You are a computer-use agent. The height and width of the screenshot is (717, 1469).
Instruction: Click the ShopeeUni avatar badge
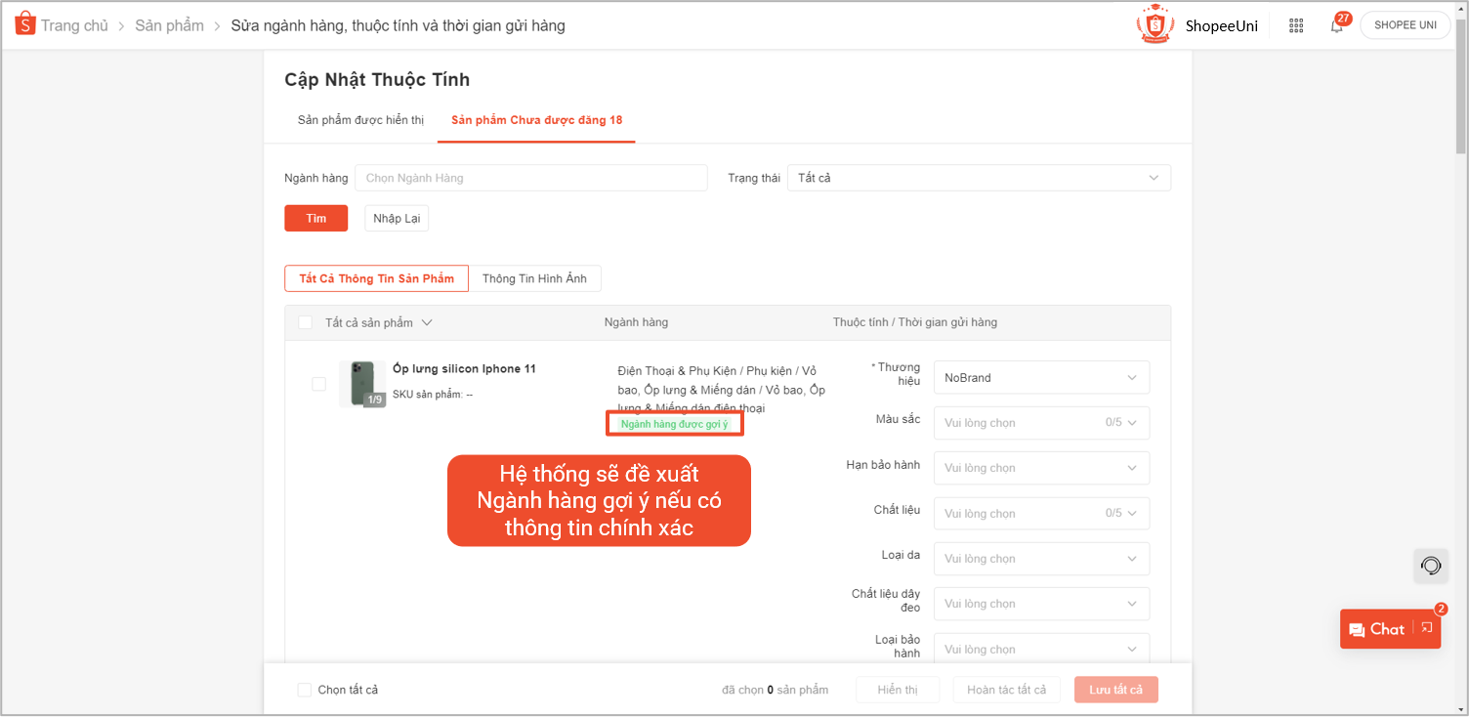pos(1155,25)
